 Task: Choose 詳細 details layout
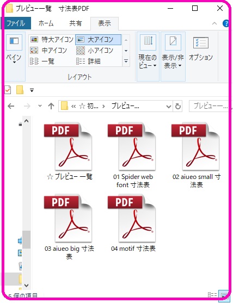pyautogui.click(x=88, y=61)
